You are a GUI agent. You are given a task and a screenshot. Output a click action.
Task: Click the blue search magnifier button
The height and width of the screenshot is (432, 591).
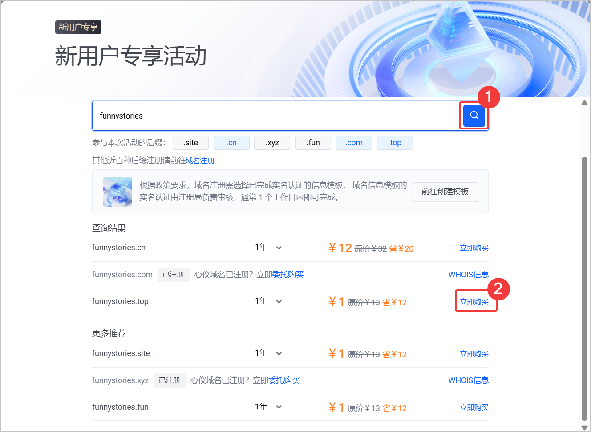(x=474, y=116)
